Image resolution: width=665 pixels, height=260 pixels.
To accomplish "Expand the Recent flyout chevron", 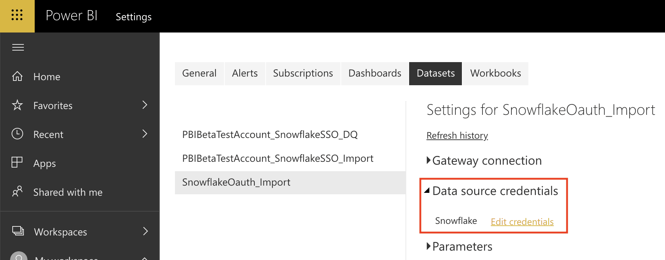I will coord(145,134).
